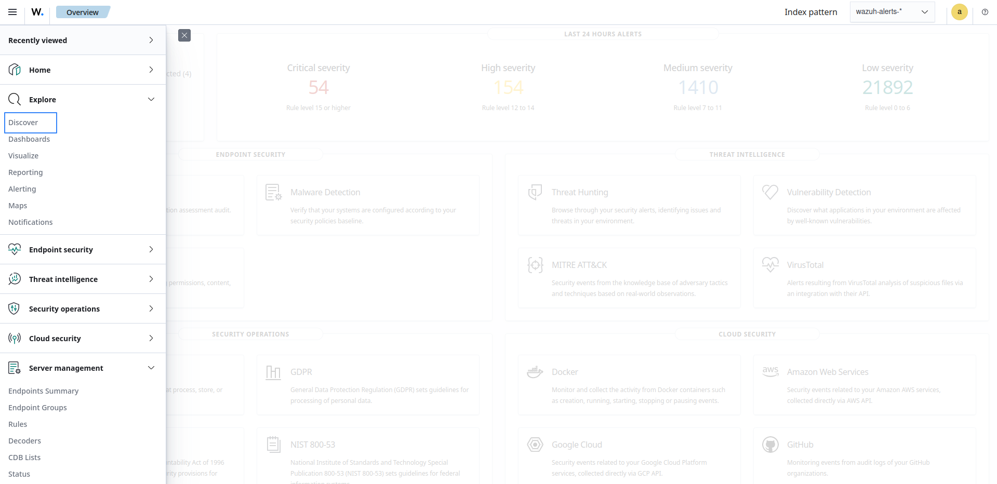Select Dashboards from the side menu
Viewport: 997px width, 484px height.
coord(29,139)
